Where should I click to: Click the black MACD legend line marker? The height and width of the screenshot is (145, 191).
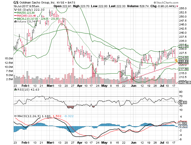[16, 116]
